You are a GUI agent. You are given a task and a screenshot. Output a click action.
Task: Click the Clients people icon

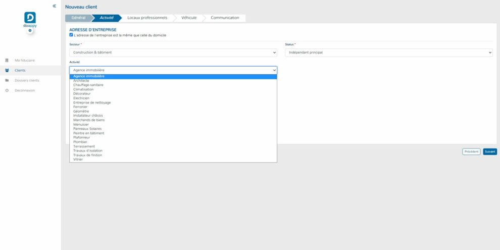coord(7,71)
